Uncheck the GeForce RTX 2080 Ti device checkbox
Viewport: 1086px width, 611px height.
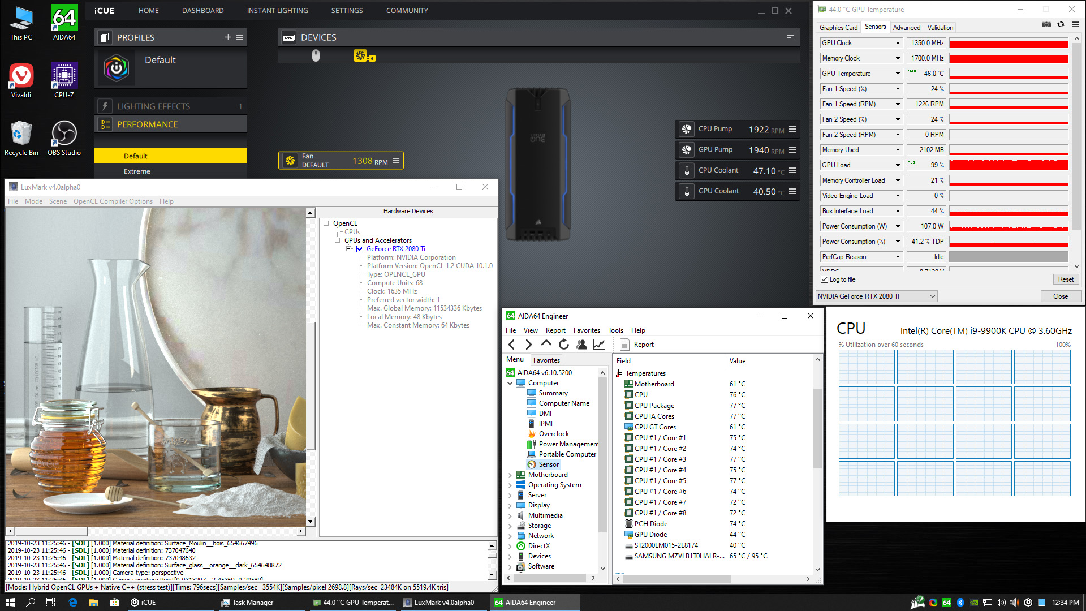[x=360, y=249]
